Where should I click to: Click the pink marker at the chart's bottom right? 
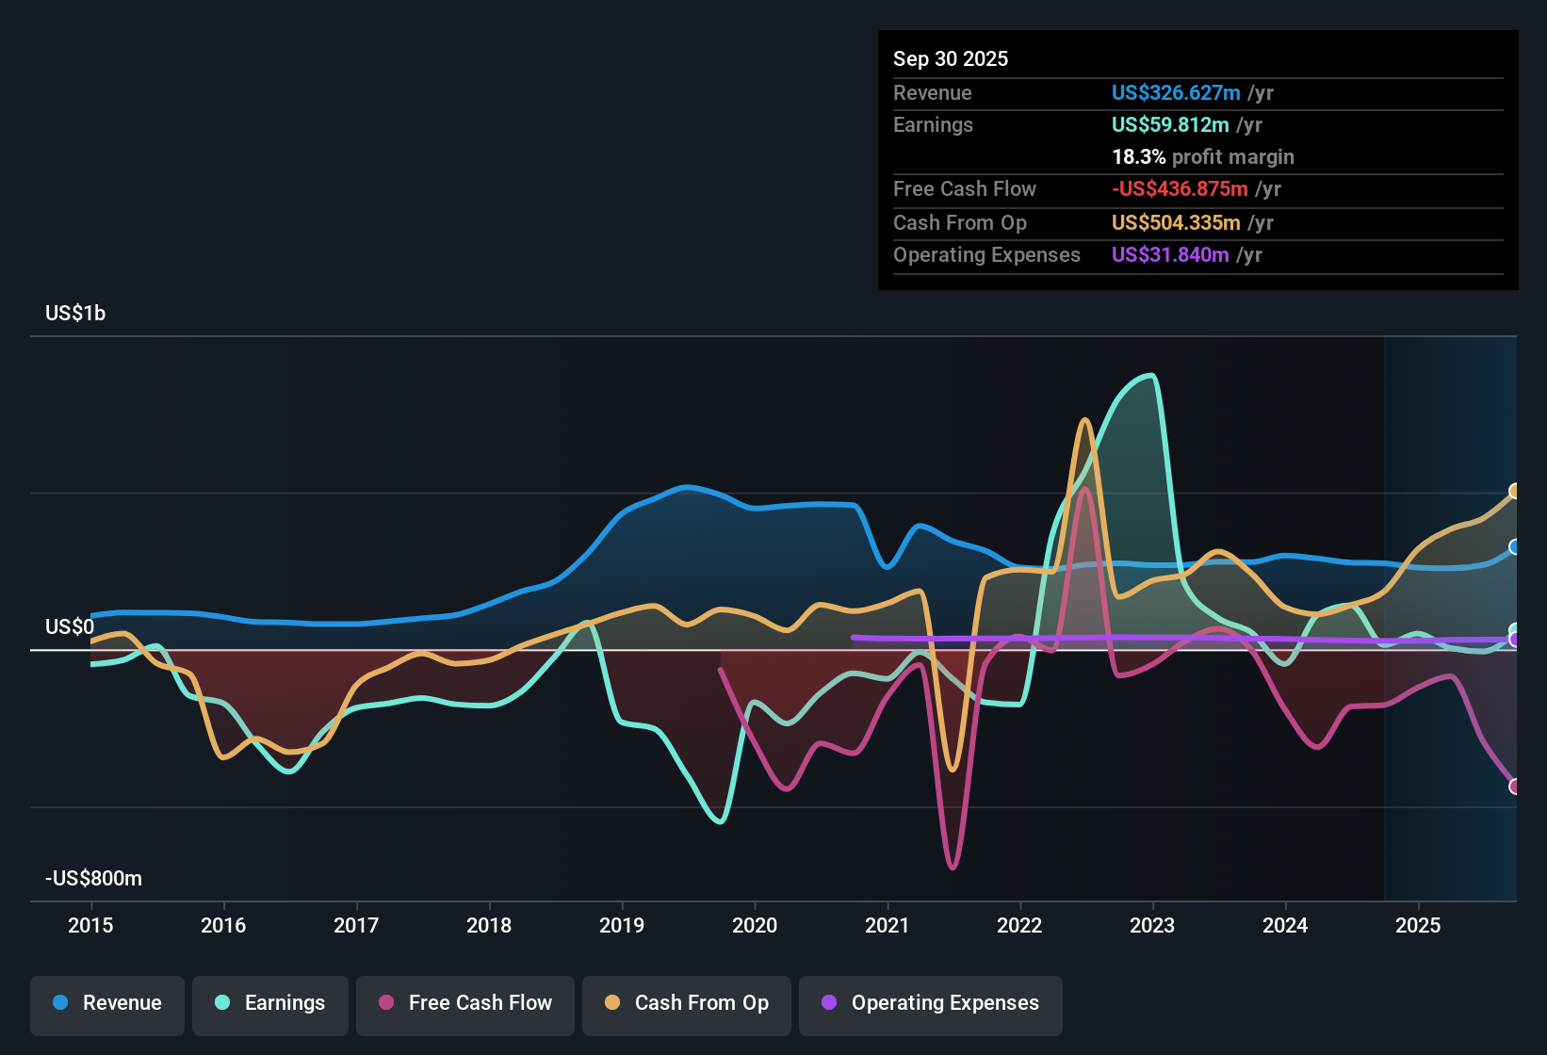1515,785
